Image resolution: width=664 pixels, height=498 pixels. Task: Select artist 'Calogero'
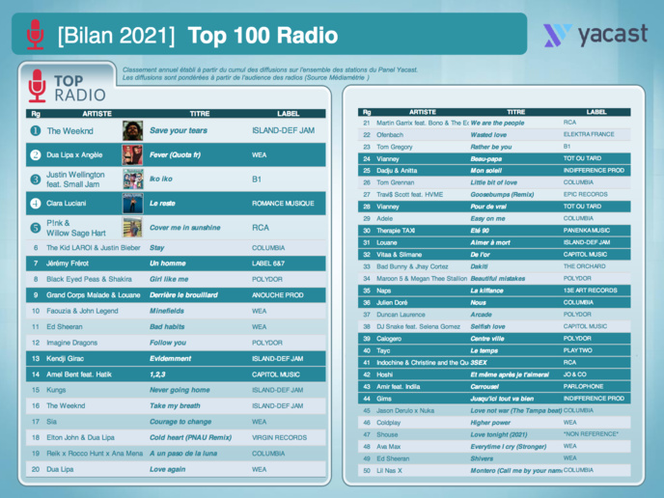click(389, 339)
